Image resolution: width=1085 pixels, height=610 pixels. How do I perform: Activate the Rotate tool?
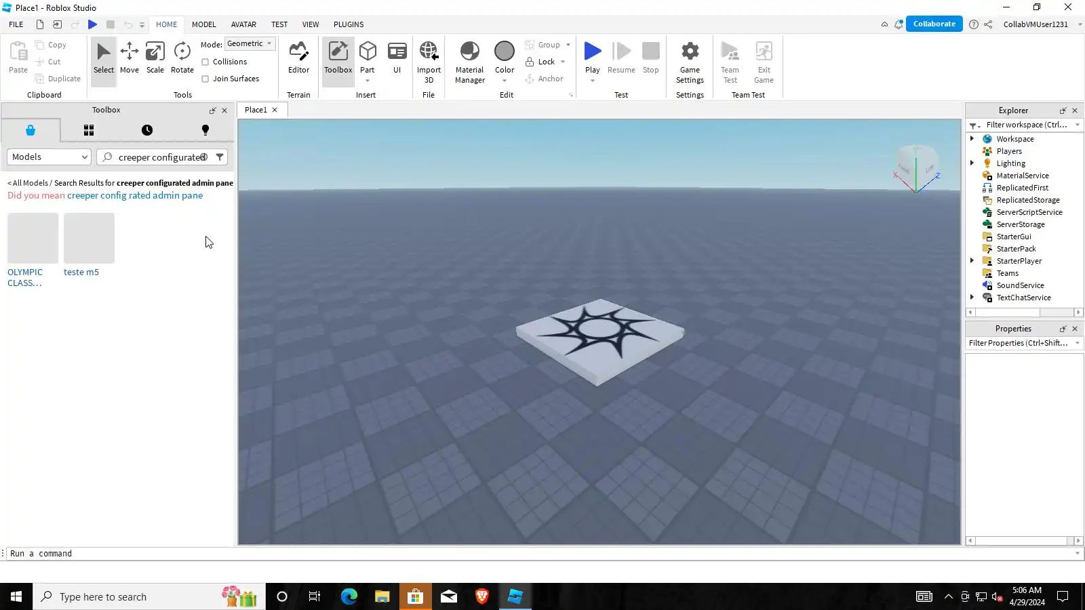(x=182, y=58)
